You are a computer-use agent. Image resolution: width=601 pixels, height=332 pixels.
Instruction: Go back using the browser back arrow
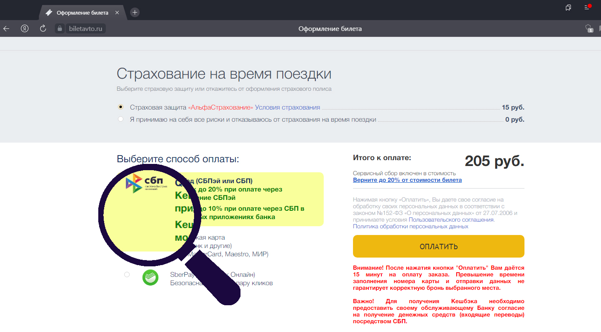click(x=6, y=28)
